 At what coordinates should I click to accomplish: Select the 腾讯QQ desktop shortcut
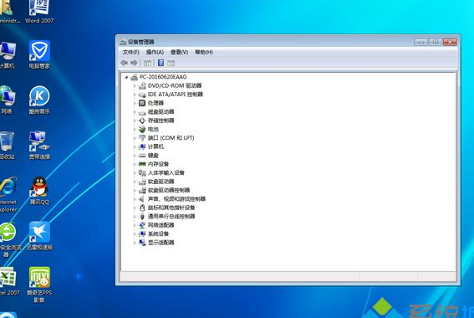[39, 191]
